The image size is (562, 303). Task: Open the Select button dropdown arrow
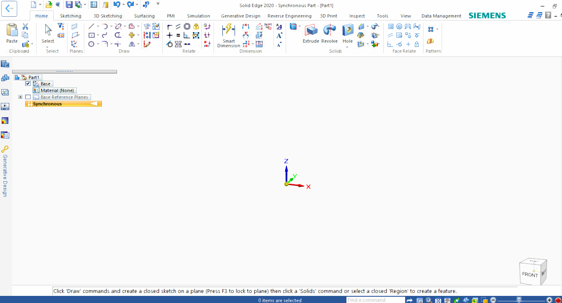pos(48,46)
